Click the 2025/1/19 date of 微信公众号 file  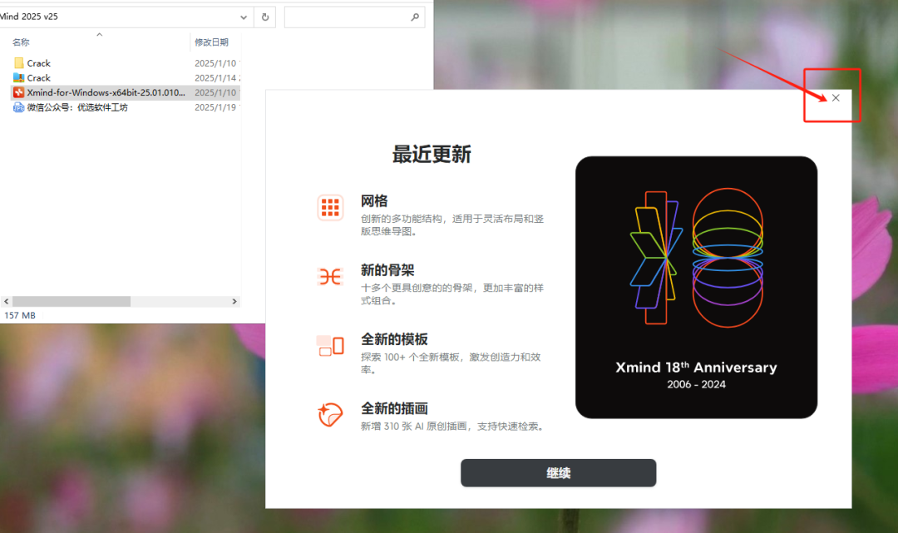(x=215, y=107)
